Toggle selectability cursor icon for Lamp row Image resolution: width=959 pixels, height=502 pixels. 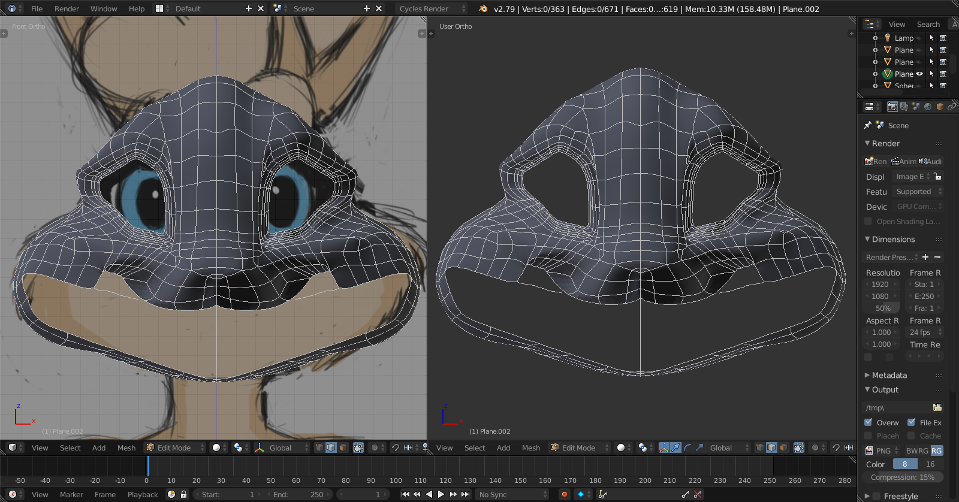tap(931, 38)
